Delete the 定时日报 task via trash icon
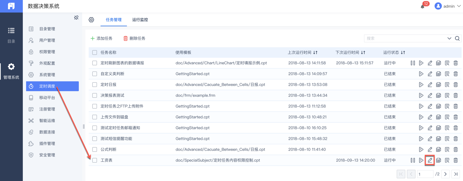This screenshot has width=463, height=181. pos(455,85)
